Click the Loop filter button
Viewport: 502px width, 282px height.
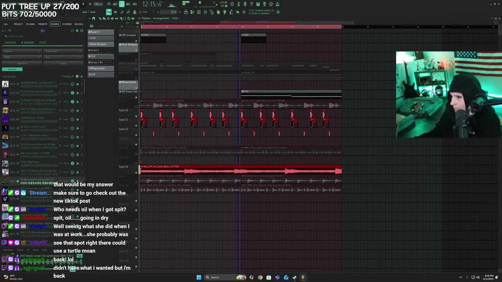[63, 63]
